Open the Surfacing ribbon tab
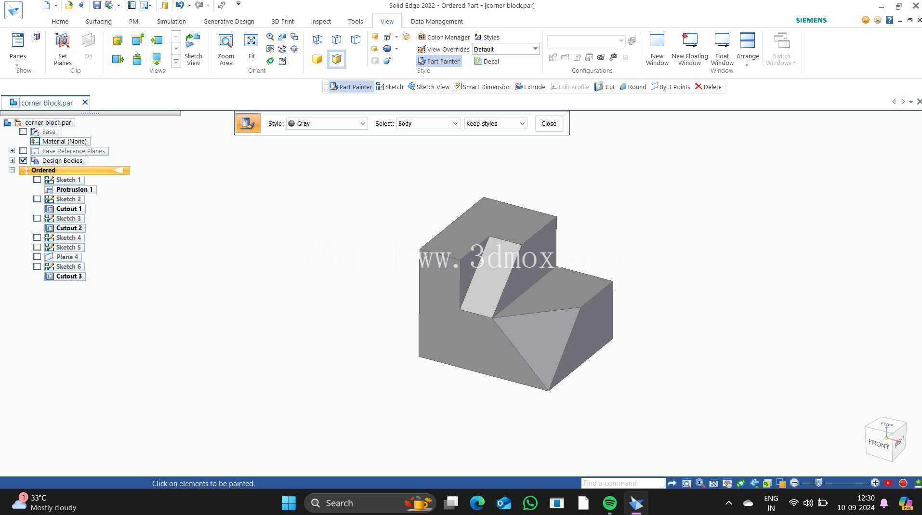The height and width of the screenshot is (515, 922). point(98,21)
